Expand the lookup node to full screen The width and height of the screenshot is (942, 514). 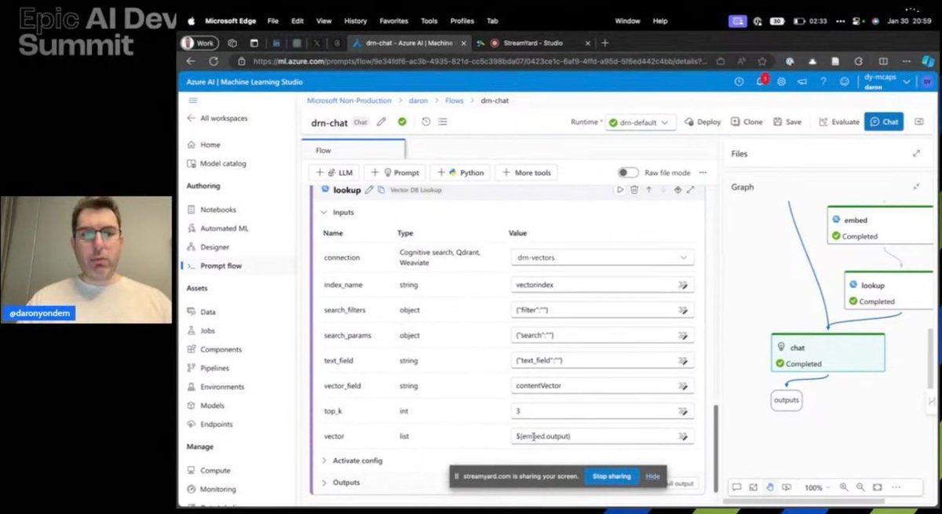(691, 189)
